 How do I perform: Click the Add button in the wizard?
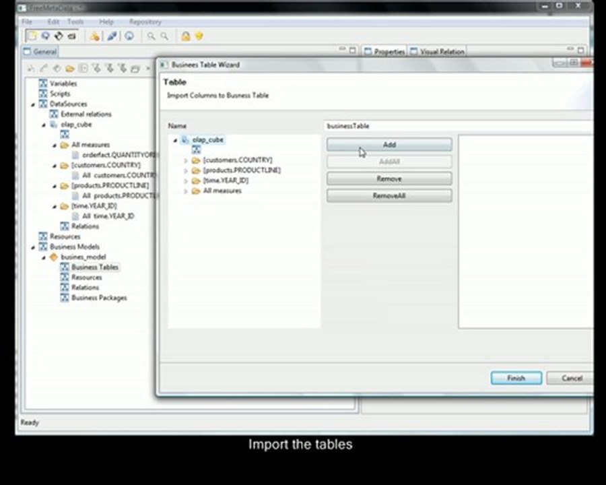pyautogui.click(x=389, y=144)
